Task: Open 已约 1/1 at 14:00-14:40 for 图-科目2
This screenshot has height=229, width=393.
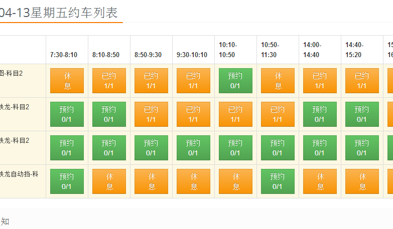Action: [320, 81]
